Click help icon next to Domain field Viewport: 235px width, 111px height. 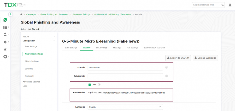167,67
